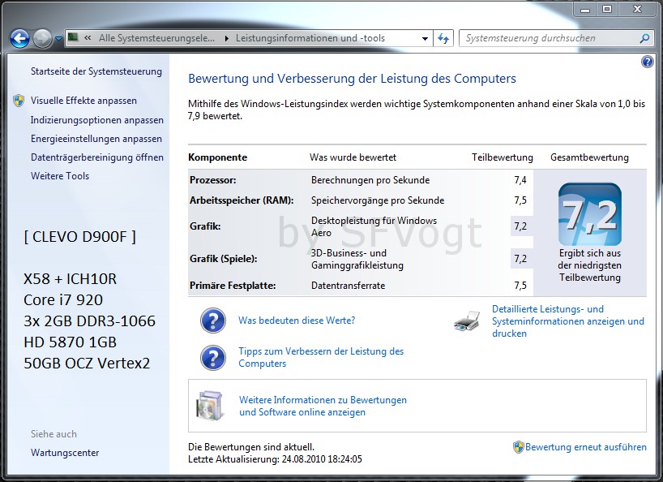Expand the address bar double-chevron menu
Viewport: 663px width, 482px height.
[88, 38]
